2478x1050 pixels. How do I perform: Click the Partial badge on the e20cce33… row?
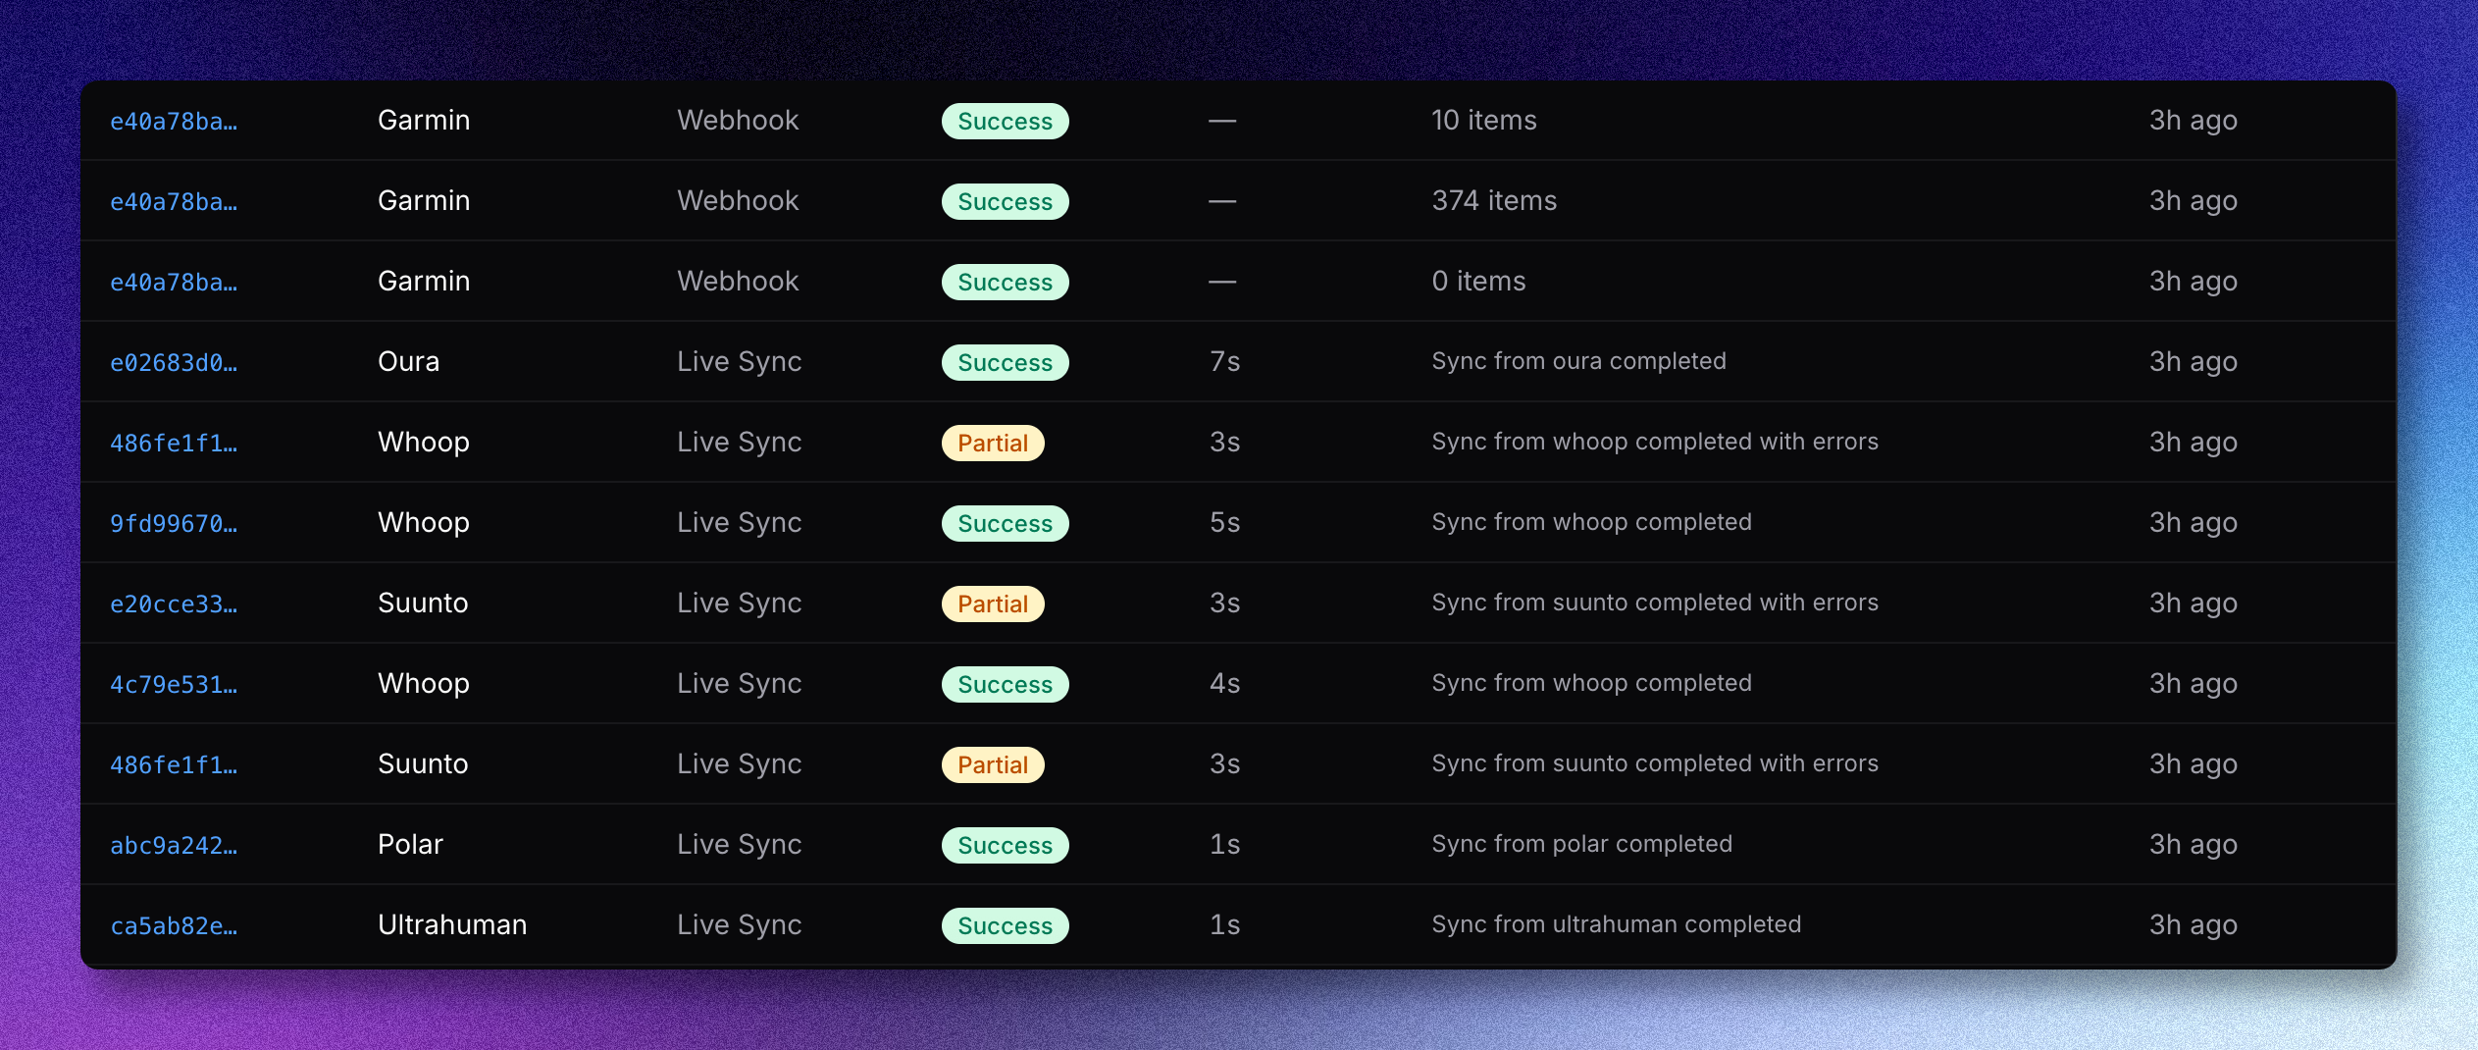tap(993, 604)
